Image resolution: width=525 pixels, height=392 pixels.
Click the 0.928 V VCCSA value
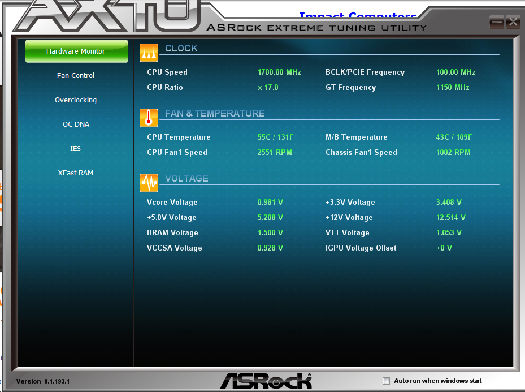270,248
